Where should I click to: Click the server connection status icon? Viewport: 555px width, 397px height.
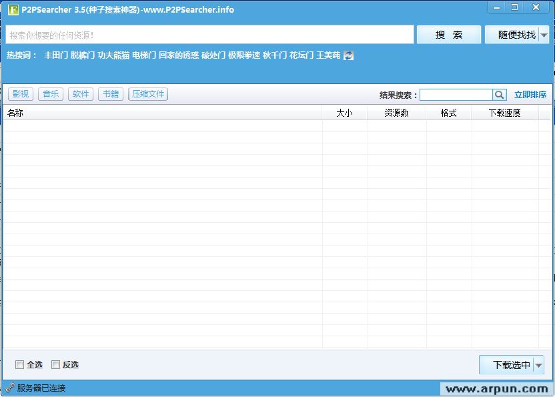10,388
